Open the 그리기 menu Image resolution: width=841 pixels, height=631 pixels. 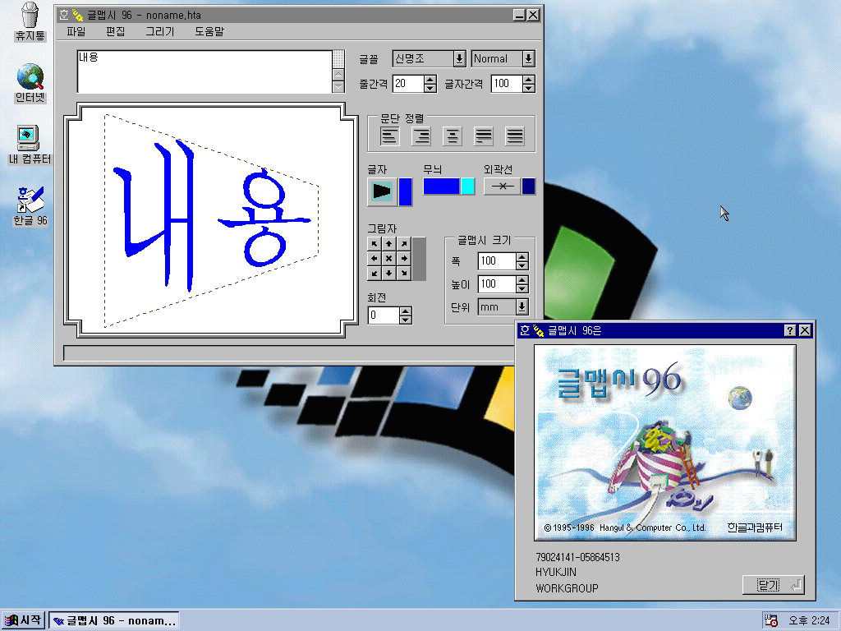160,32
